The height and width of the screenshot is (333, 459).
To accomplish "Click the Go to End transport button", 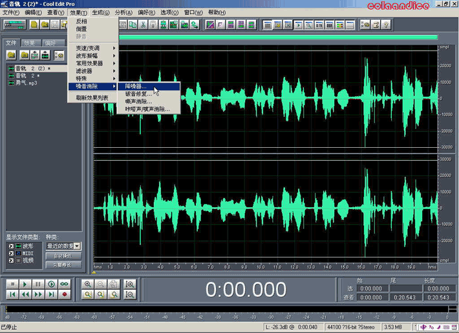I will coord(51,294).
